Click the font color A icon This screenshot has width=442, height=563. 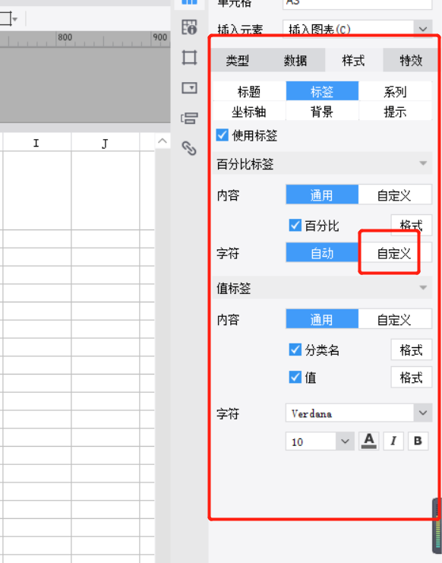coord(369,441)
